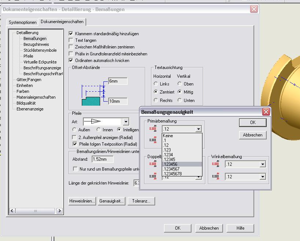Enable 'Text fangen' checkbox
The width and height of the screenshot is (300, 241).
(71, 40)
